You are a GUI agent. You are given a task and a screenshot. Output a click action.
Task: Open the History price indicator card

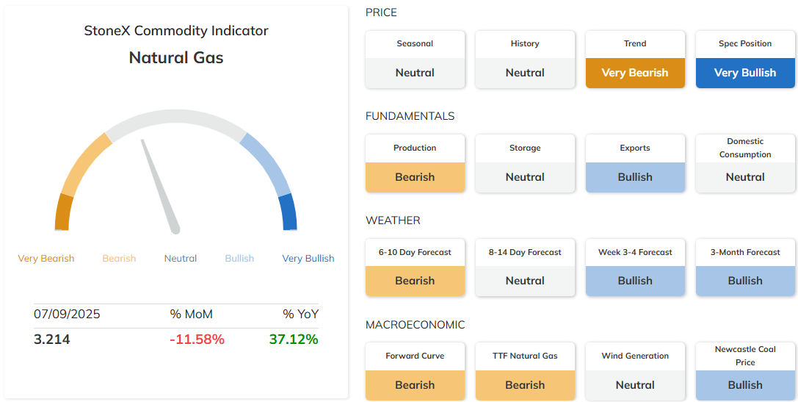click(525, 59)
